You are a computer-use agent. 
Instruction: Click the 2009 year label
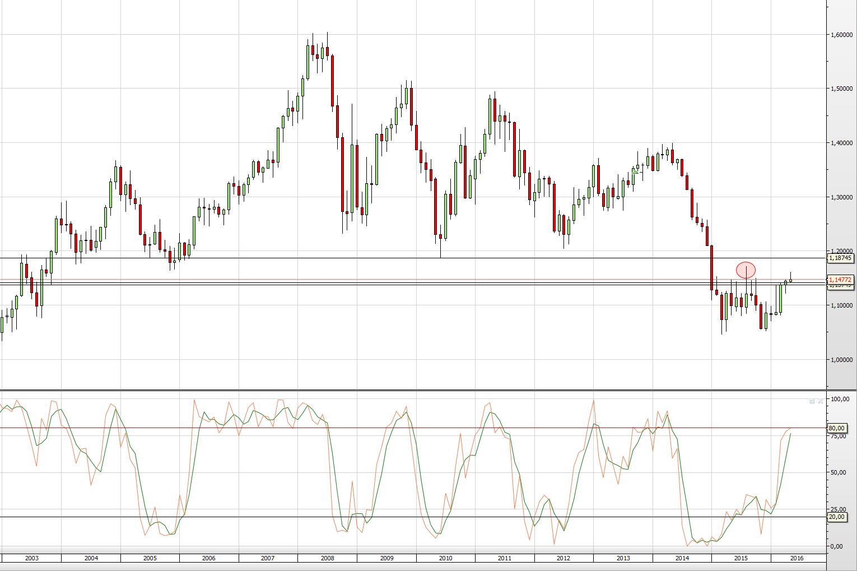click(386, 558)
